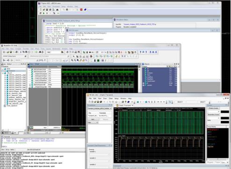Click Open file icon in T-Spice toolbar

[44, 10]
